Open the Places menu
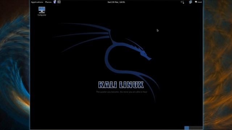This screenshot has width=232, height=130. tap(48, 2)
